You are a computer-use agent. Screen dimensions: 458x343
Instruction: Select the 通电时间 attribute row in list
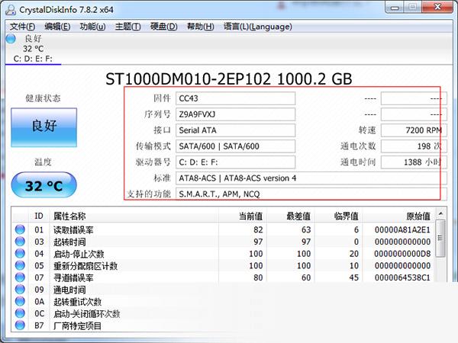(224, 290)
